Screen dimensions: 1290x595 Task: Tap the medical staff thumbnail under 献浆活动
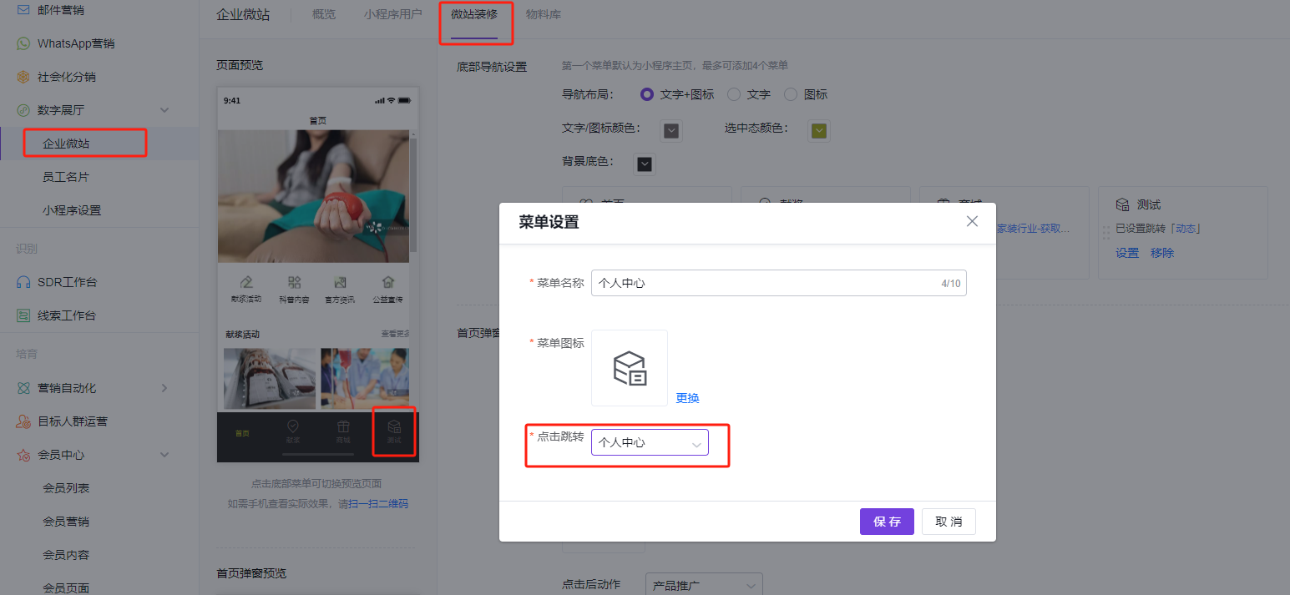click(x=364, y=378)
